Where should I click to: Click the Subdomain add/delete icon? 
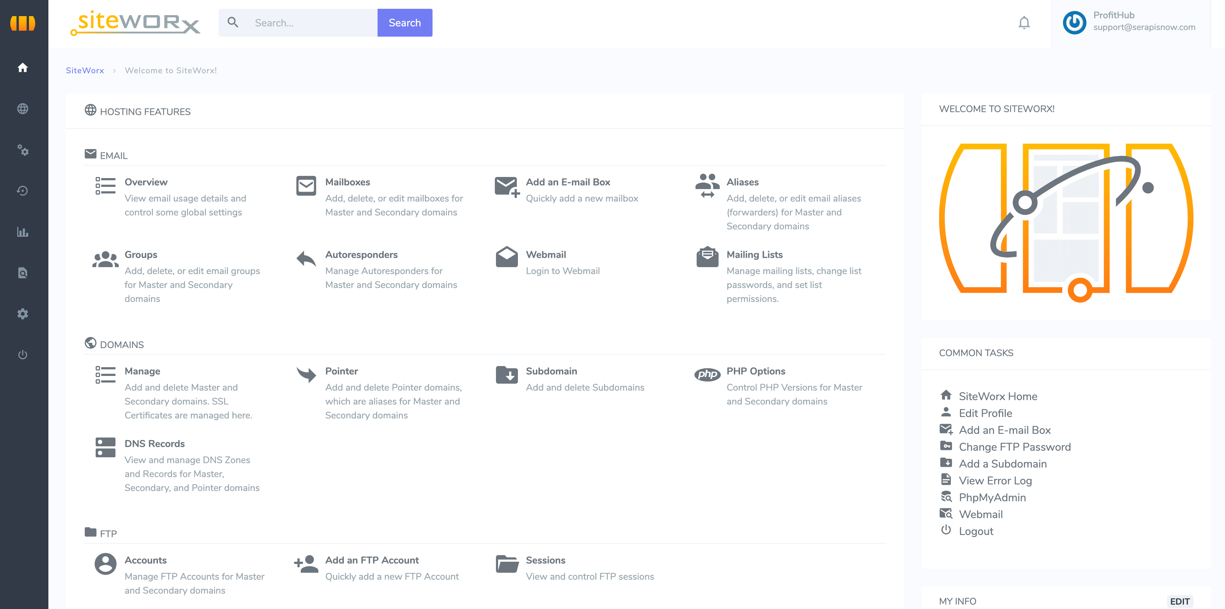pyautogui.click(x=506, y=374)
